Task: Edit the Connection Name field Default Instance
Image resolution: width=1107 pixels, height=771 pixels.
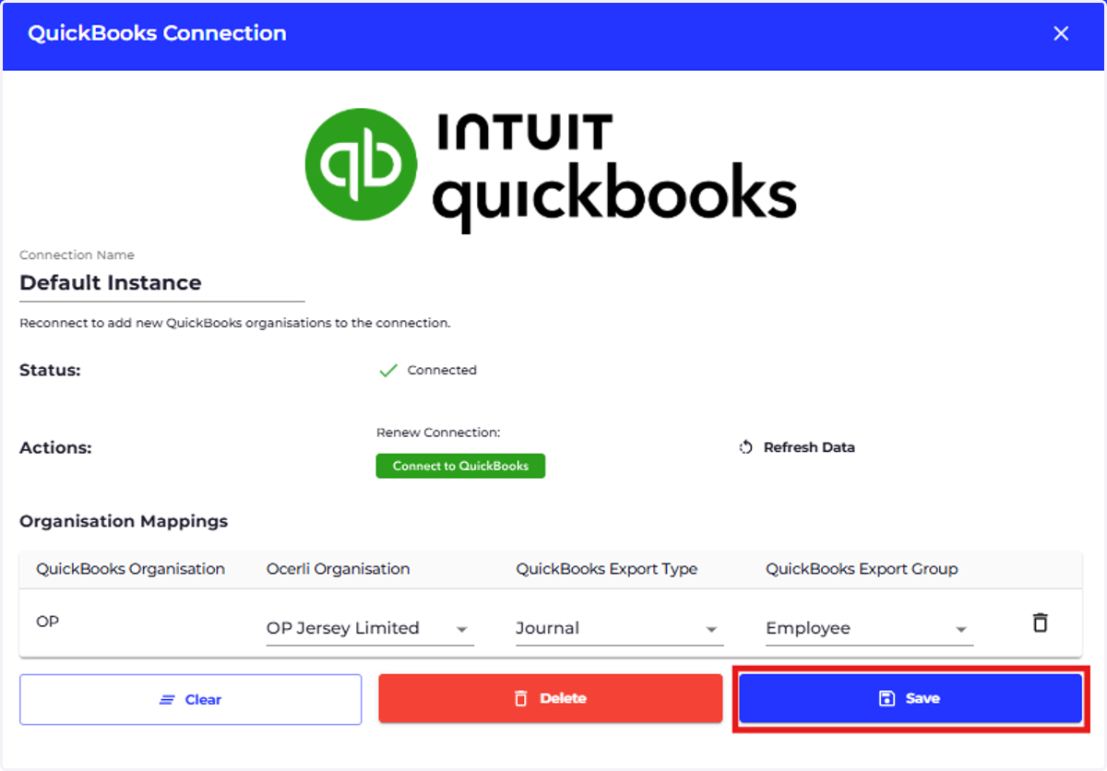Action: 161,283
